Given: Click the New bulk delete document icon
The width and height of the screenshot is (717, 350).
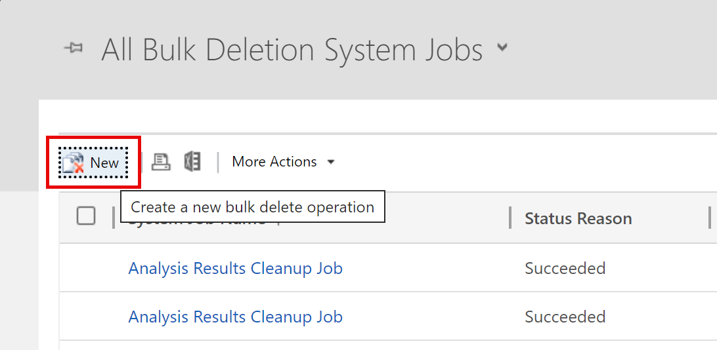Looking at the screenshot, I should coord(73,163).
